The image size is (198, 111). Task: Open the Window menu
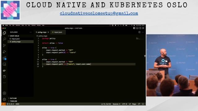click(39, 25)
